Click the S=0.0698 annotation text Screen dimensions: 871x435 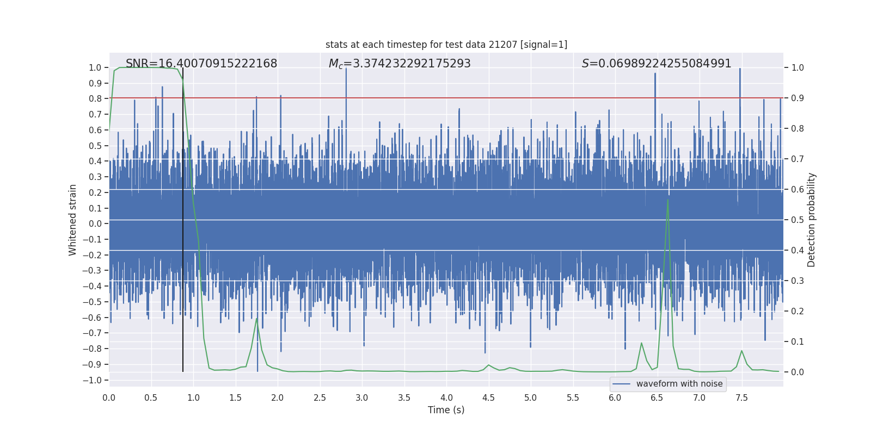pyautogui.click(x=656, y=64)
